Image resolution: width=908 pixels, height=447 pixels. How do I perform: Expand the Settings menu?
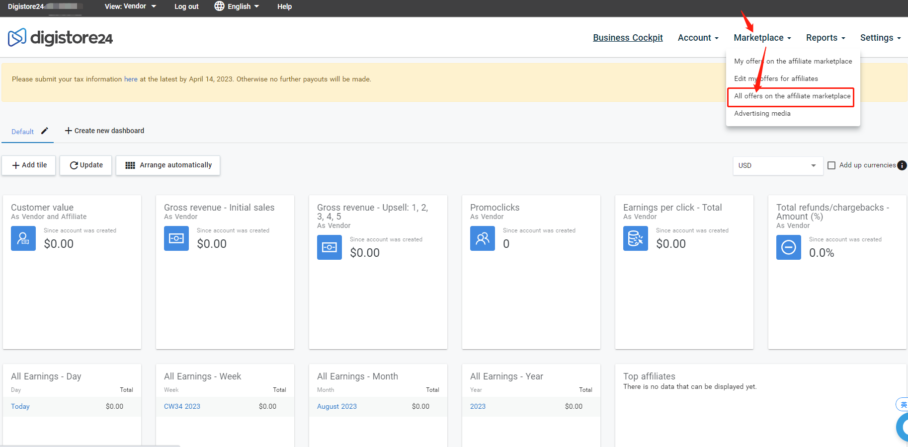pos(881,38)
